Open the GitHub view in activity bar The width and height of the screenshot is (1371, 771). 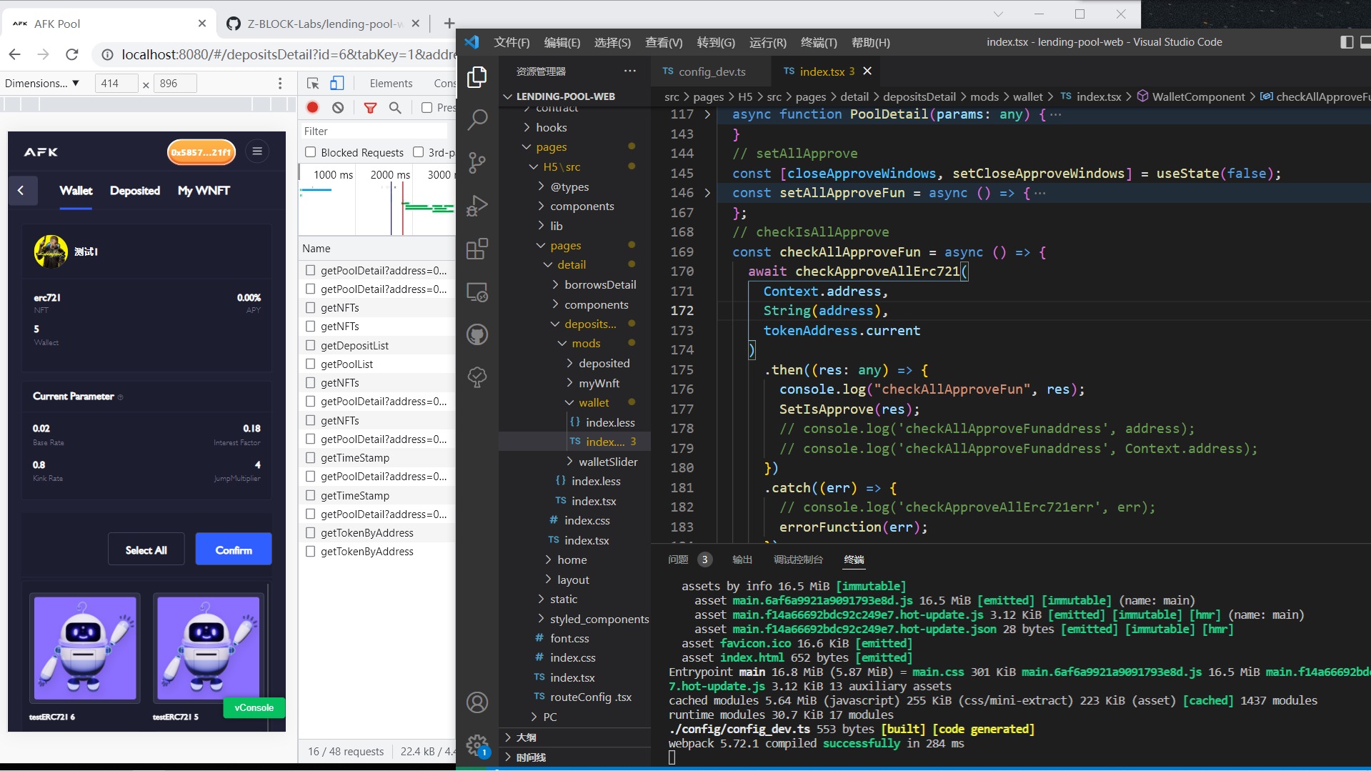pyautogui.click(x=477, y=334)
